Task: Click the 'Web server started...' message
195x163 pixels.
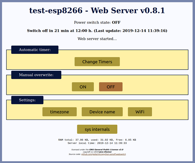Action: coord(97,39)
